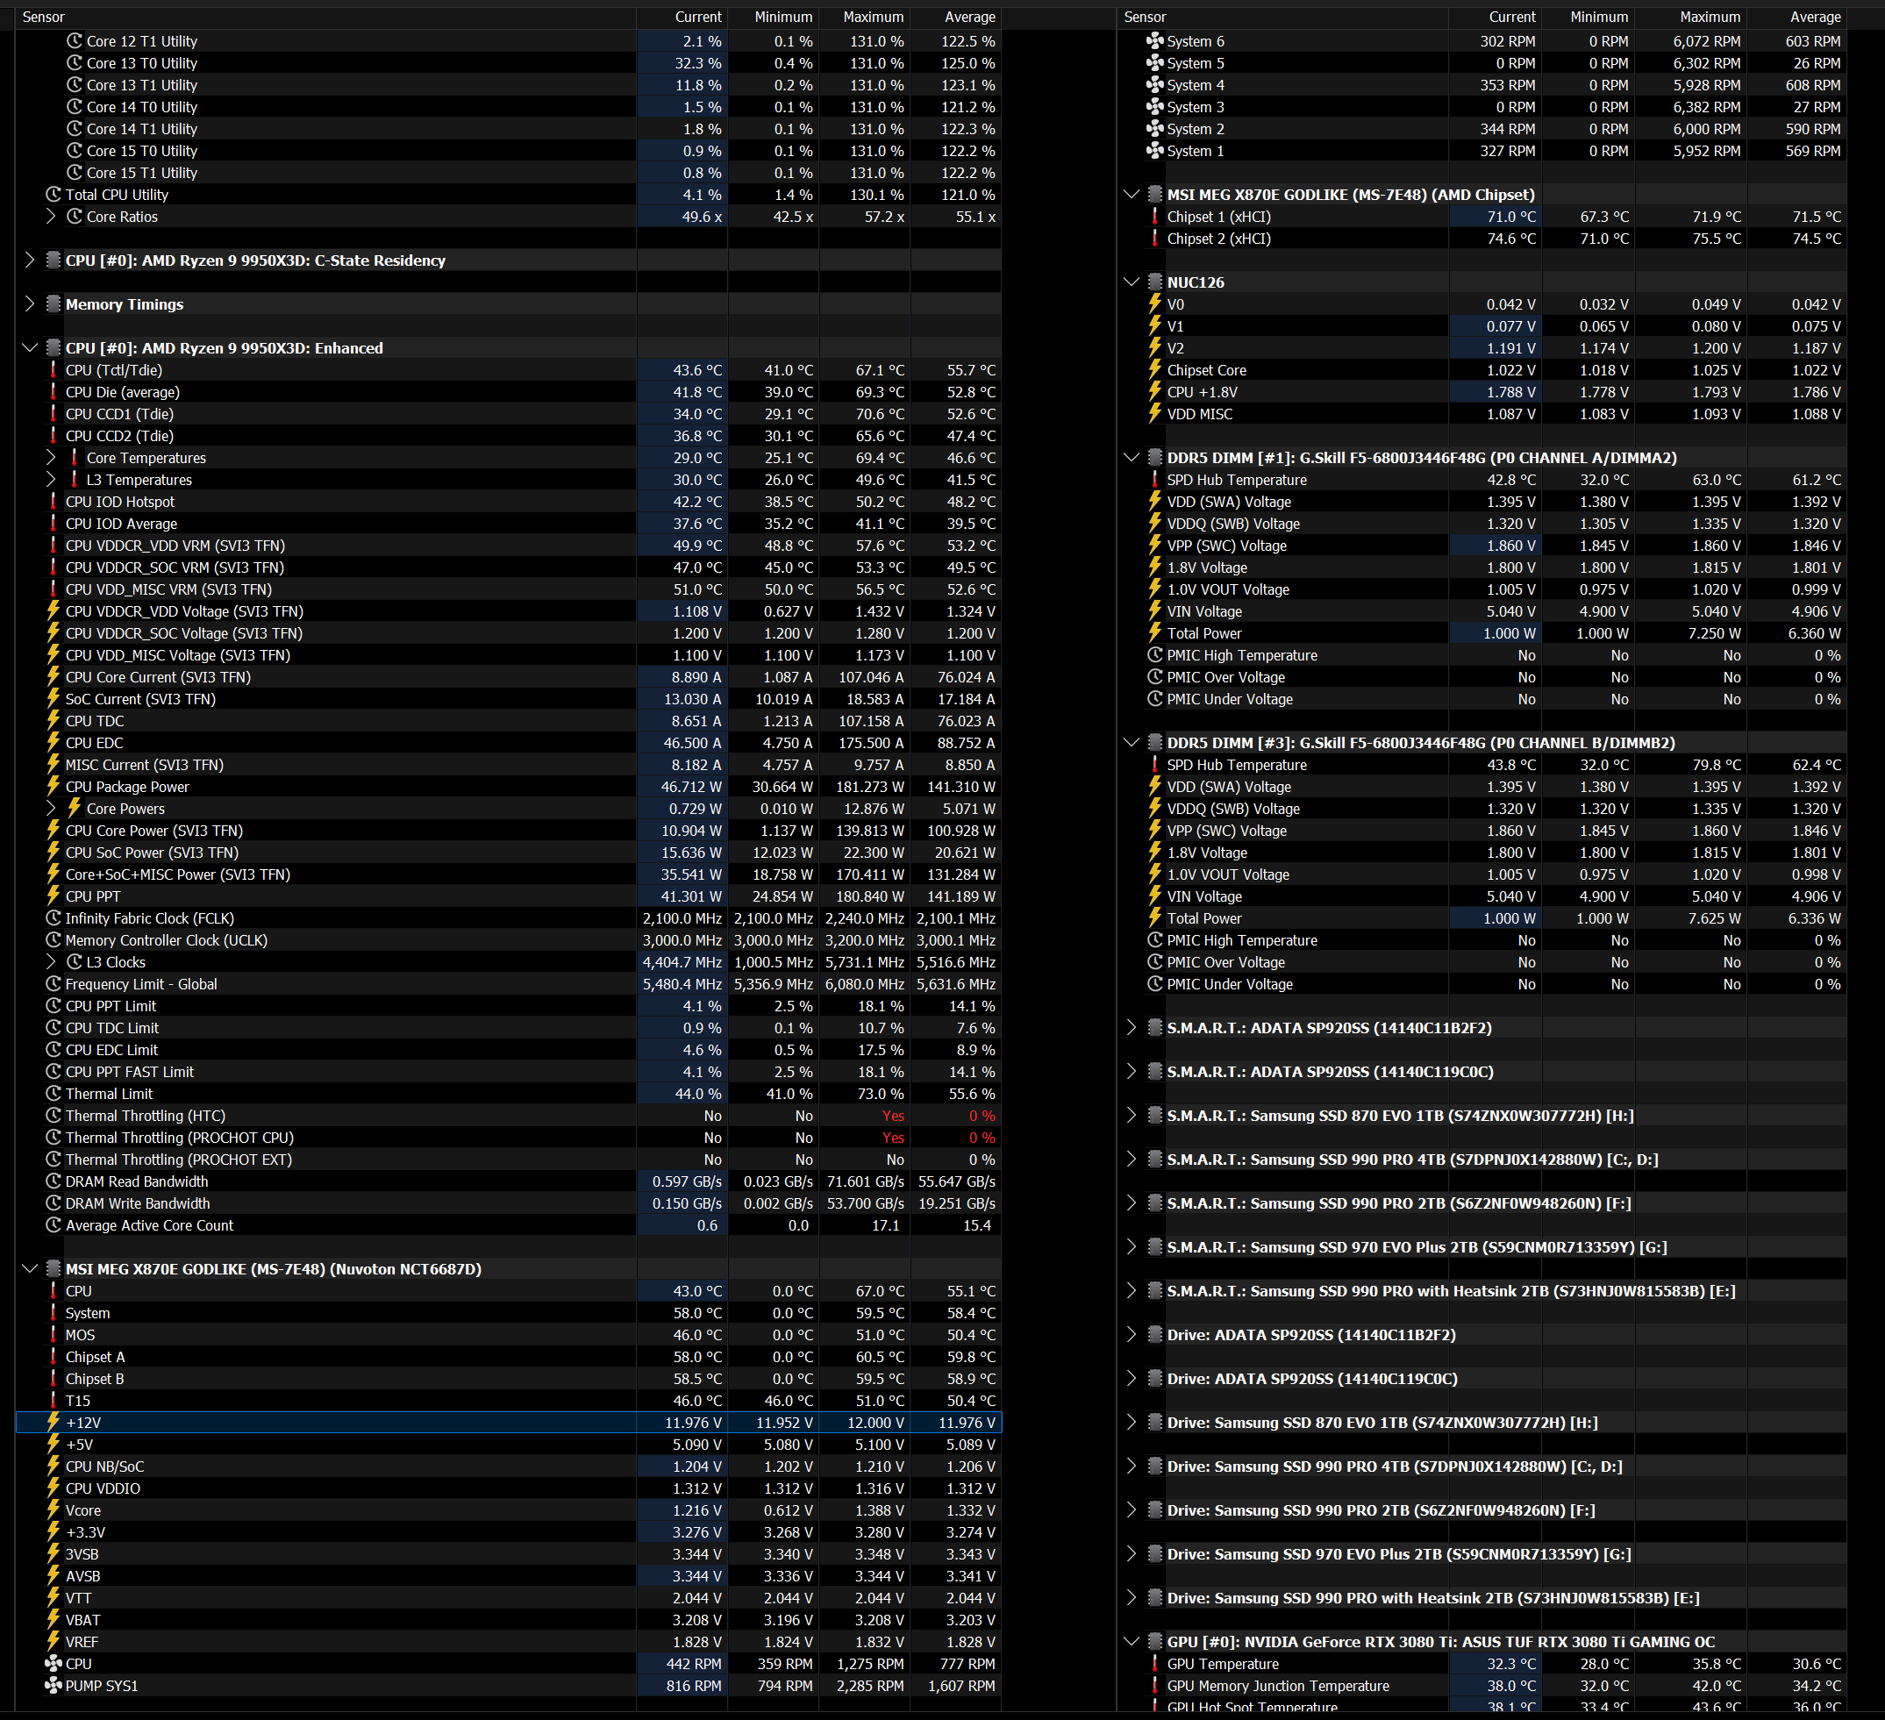The width and height of the screenshot is (1885, 1720).
Task: Expand the Memory Timings section
Action: [x=30, y=303]
